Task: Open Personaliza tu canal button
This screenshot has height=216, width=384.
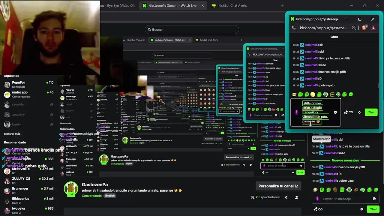Action: coord(278,186)
